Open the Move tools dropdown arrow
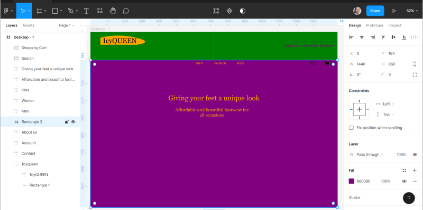This screenshot has width=423, height=210. 29,11
